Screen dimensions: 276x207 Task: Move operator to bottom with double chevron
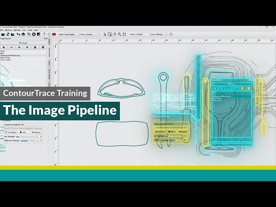click(43, 47)
